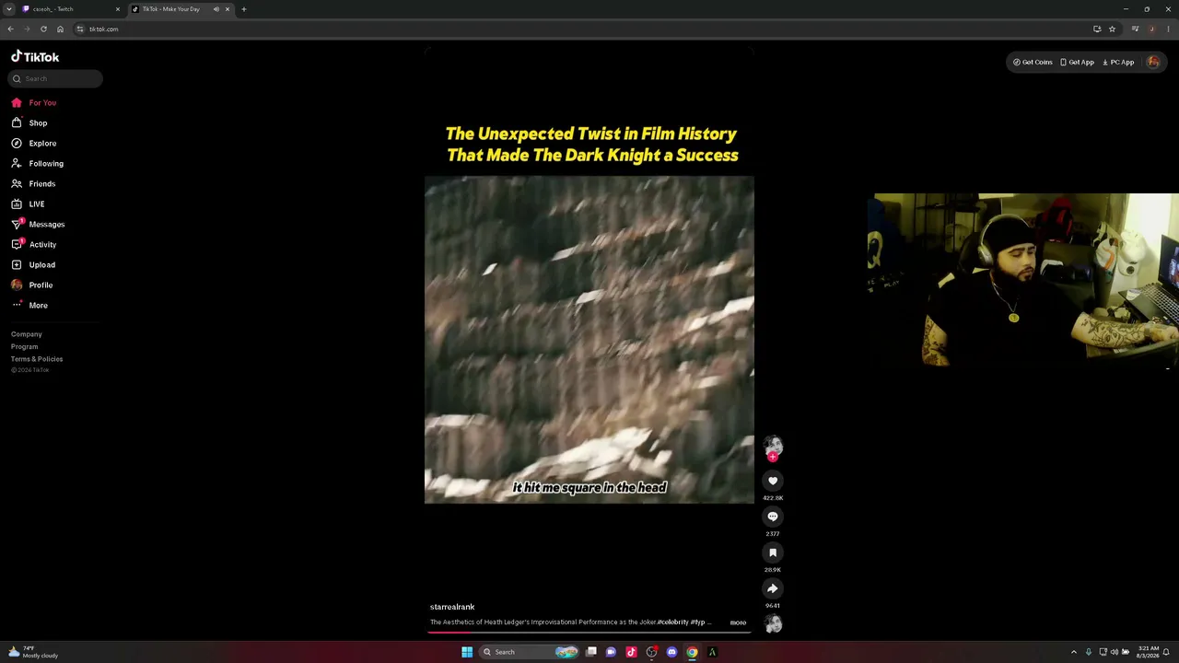Open the starrealrank creator profile
The width and height of the screenshot is (1179, 663).
click(x=452, y=608)
